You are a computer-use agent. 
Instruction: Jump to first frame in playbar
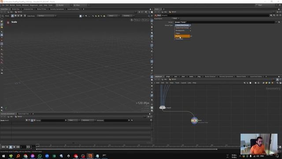click(3, 147)
